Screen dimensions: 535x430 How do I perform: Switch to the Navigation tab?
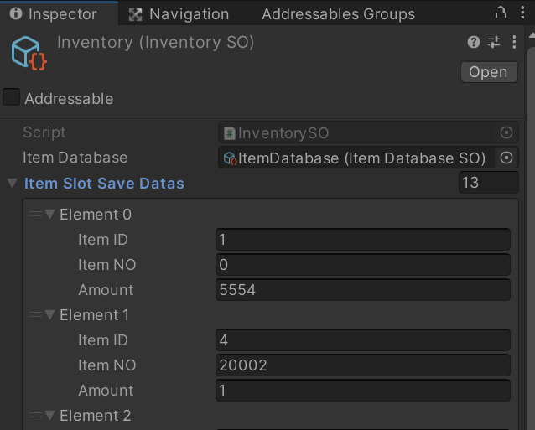tap(179, 14)
